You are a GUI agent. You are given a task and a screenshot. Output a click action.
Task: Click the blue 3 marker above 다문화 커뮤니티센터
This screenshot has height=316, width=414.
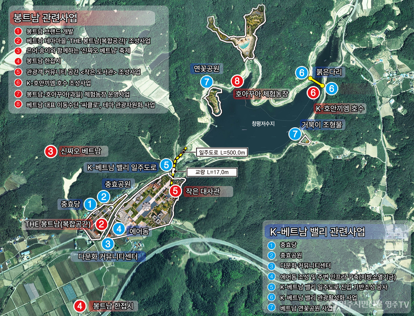[x=108, y=244]
